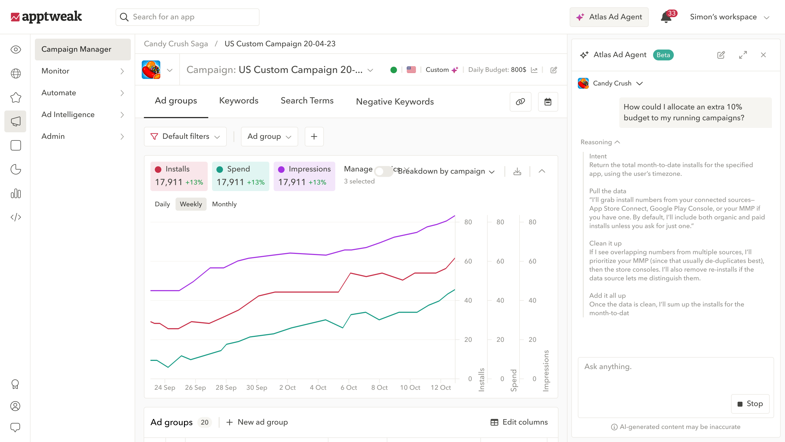This screenshot has width=785, height=442.
Task: Click New ad group button
Action: [x=257, y=422]
